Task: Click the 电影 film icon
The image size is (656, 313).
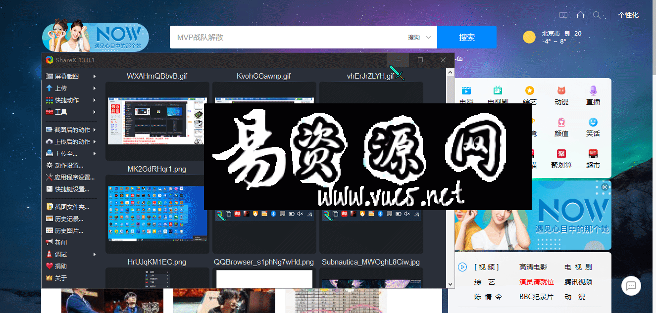Action: pyautogui.click(x=466, y=90)
